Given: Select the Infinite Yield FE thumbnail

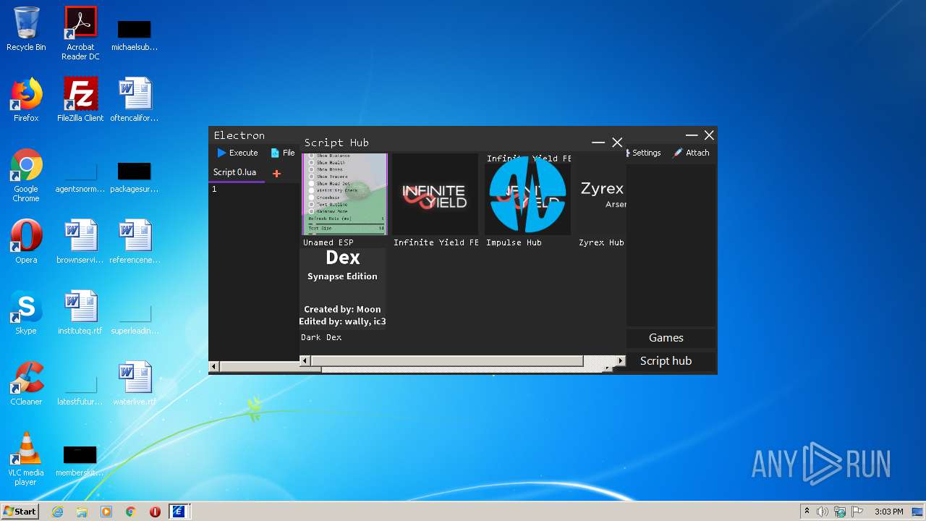Looking at the screenshot, I should (x=436, y=194).
